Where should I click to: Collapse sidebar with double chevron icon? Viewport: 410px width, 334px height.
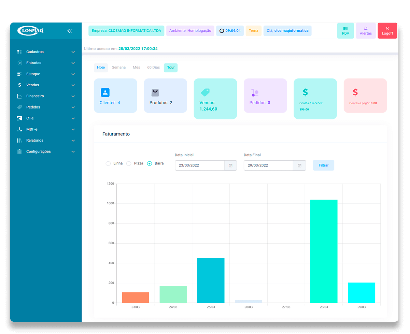click(x=70, y=31)
